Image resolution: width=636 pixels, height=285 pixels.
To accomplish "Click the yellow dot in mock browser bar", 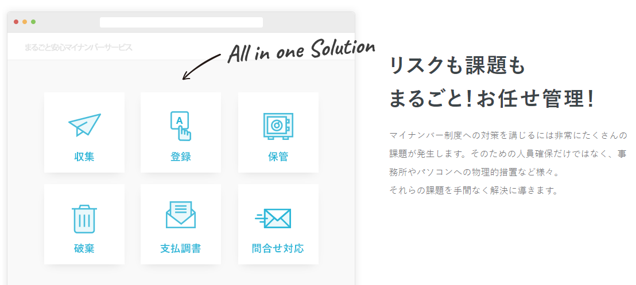I will [25, 22].
